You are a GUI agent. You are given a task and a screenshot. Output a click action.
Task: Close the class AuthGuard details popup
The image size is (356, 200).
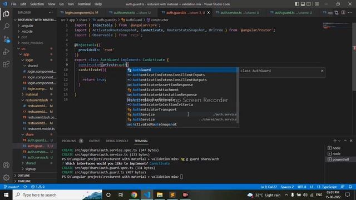point(322,71)
